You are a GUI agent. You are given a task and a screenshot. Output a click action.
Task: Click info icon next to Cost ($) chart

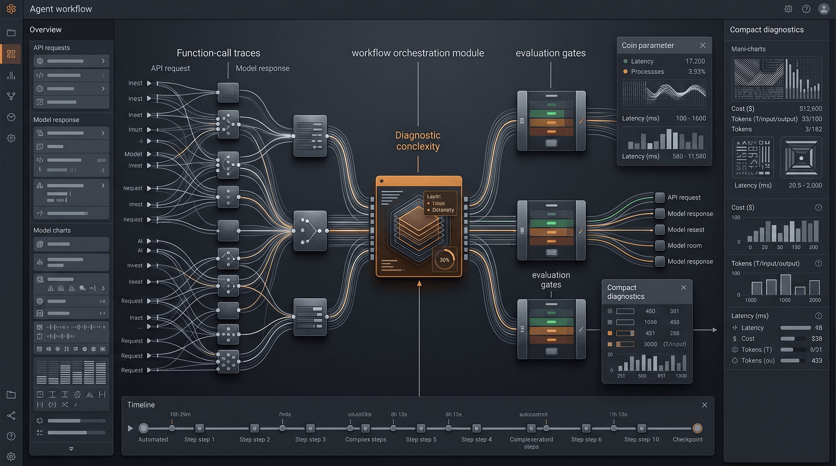point(818,208)
